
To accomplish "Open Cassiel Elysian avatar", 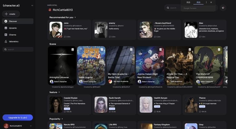I will tap(56, 105).
